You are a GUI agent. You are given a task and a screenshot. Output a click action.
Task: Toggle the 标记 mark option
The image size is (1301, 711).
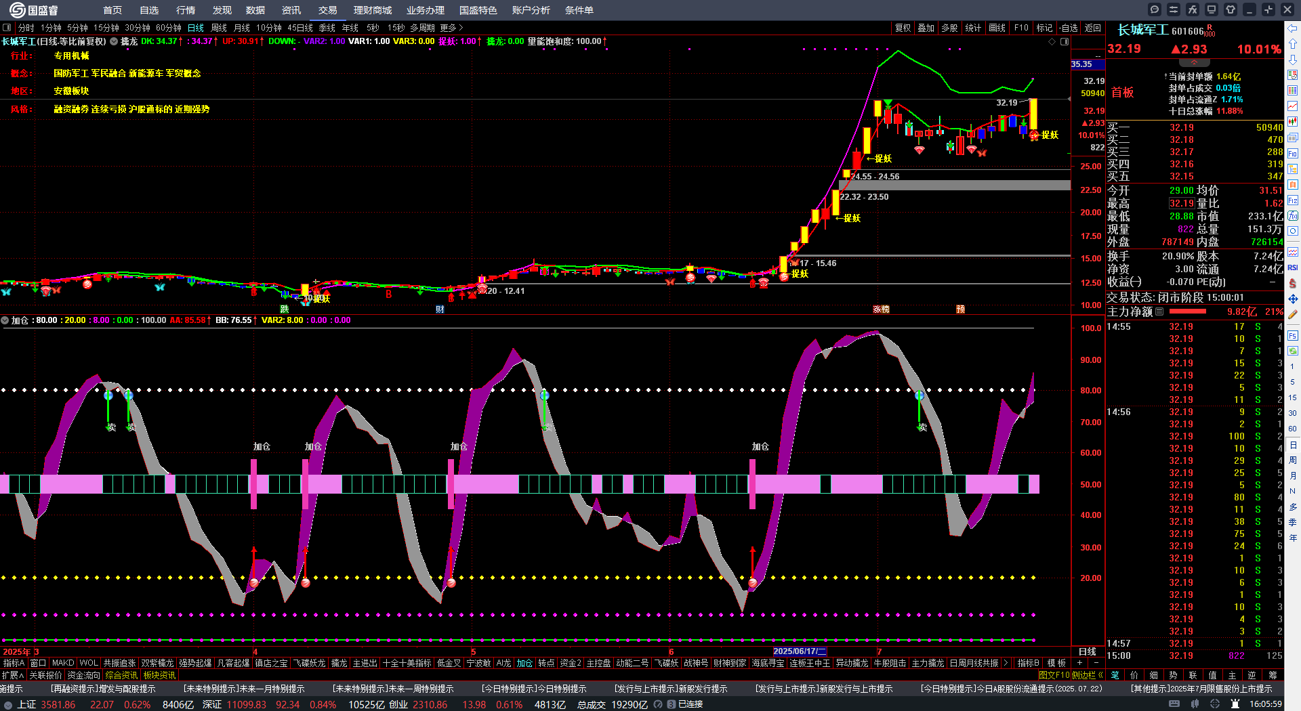[x=1044, y=28]
